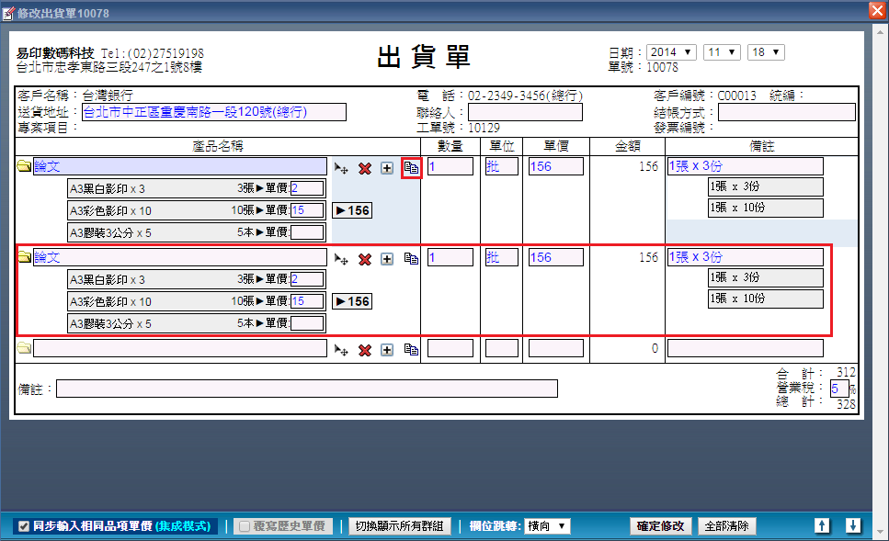Click the copy icon in the empty bottom row
889x541 pixels.
pyautogui.click(x=412, y=350)
